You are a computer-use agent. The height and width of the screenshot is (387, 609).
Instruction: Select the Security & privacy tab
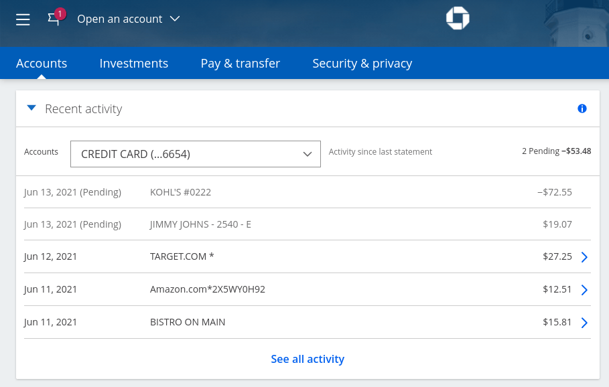[362, 64]
